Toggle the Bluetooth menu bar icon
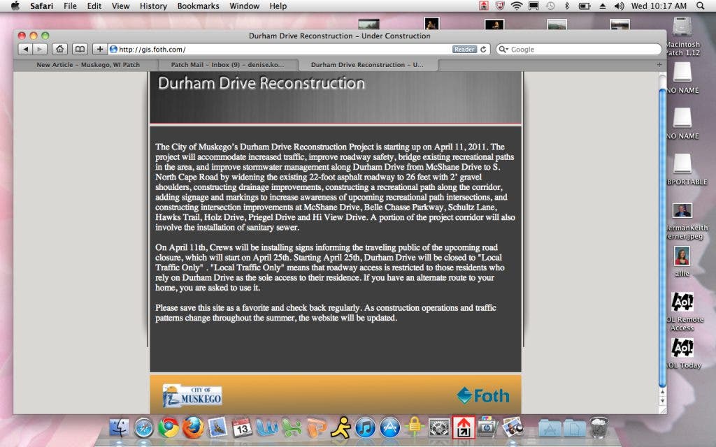 point(566,6)
